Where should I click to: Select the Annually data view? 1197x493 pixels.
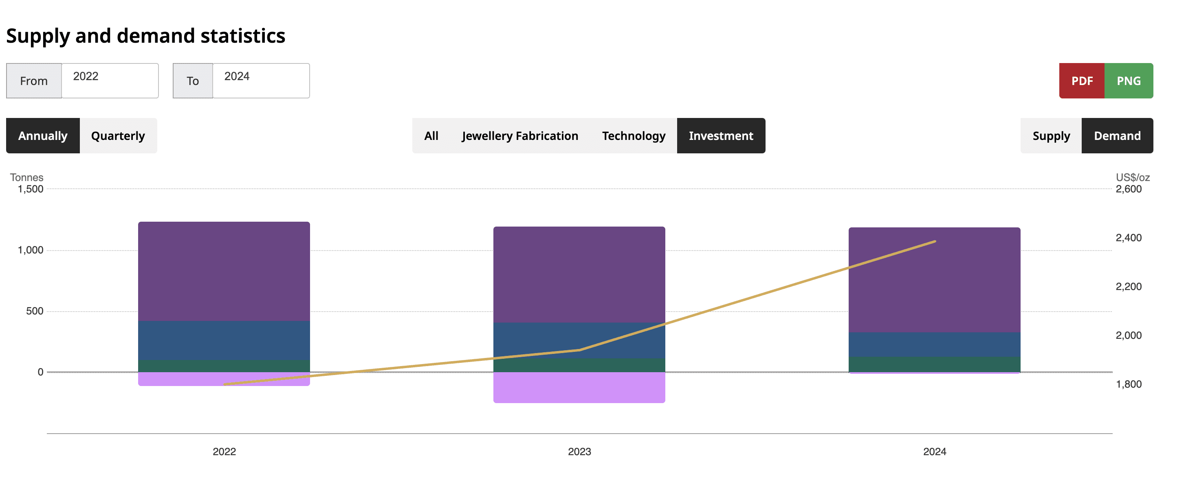43,135
